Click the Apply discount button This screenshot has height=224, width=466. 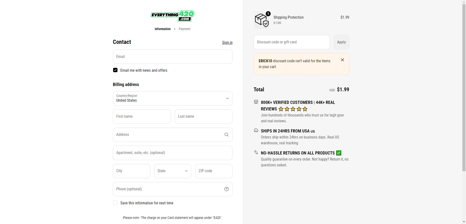(x=341, y=42)
